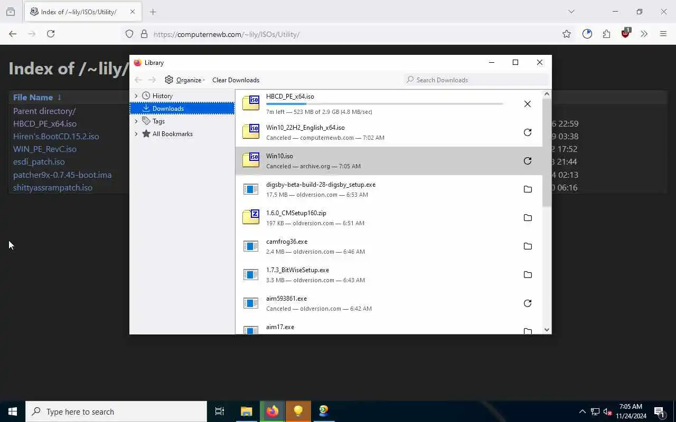Retry the Win10.iso download
This screenshot has height=422, width=676.
click(x=527, y=161)
